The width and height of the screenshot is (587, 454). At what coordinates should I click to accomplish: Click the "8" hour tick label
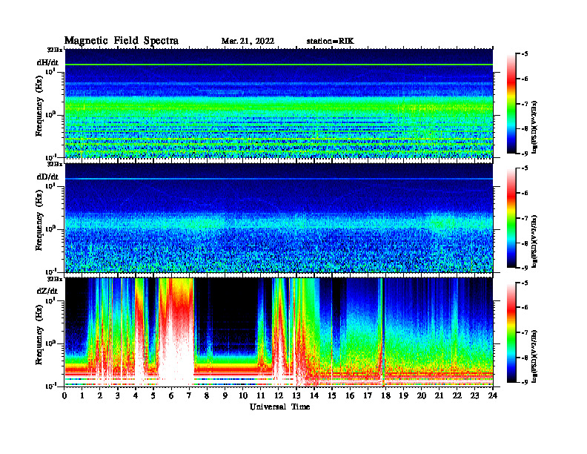(x=207, y=395)
